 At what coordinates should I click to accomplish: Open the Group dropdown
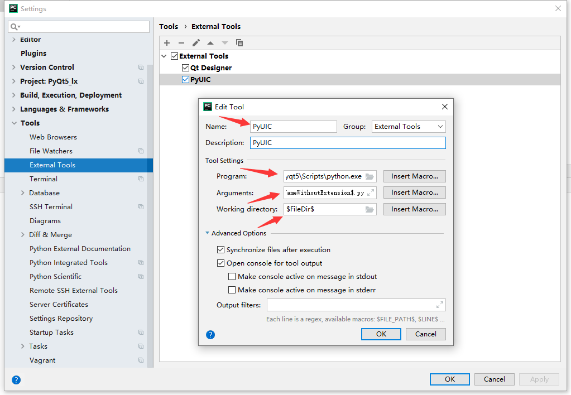(409, 127)
